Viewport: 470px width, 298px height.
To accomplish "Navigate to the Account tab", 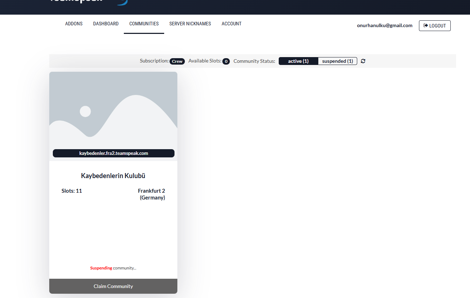I will (x=231, y=24).
